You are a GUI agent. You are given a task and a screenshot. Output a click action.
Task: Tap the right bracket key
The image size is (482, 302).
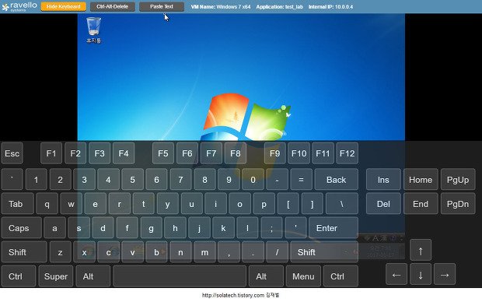pyautogui.click(x=312, y=204)
